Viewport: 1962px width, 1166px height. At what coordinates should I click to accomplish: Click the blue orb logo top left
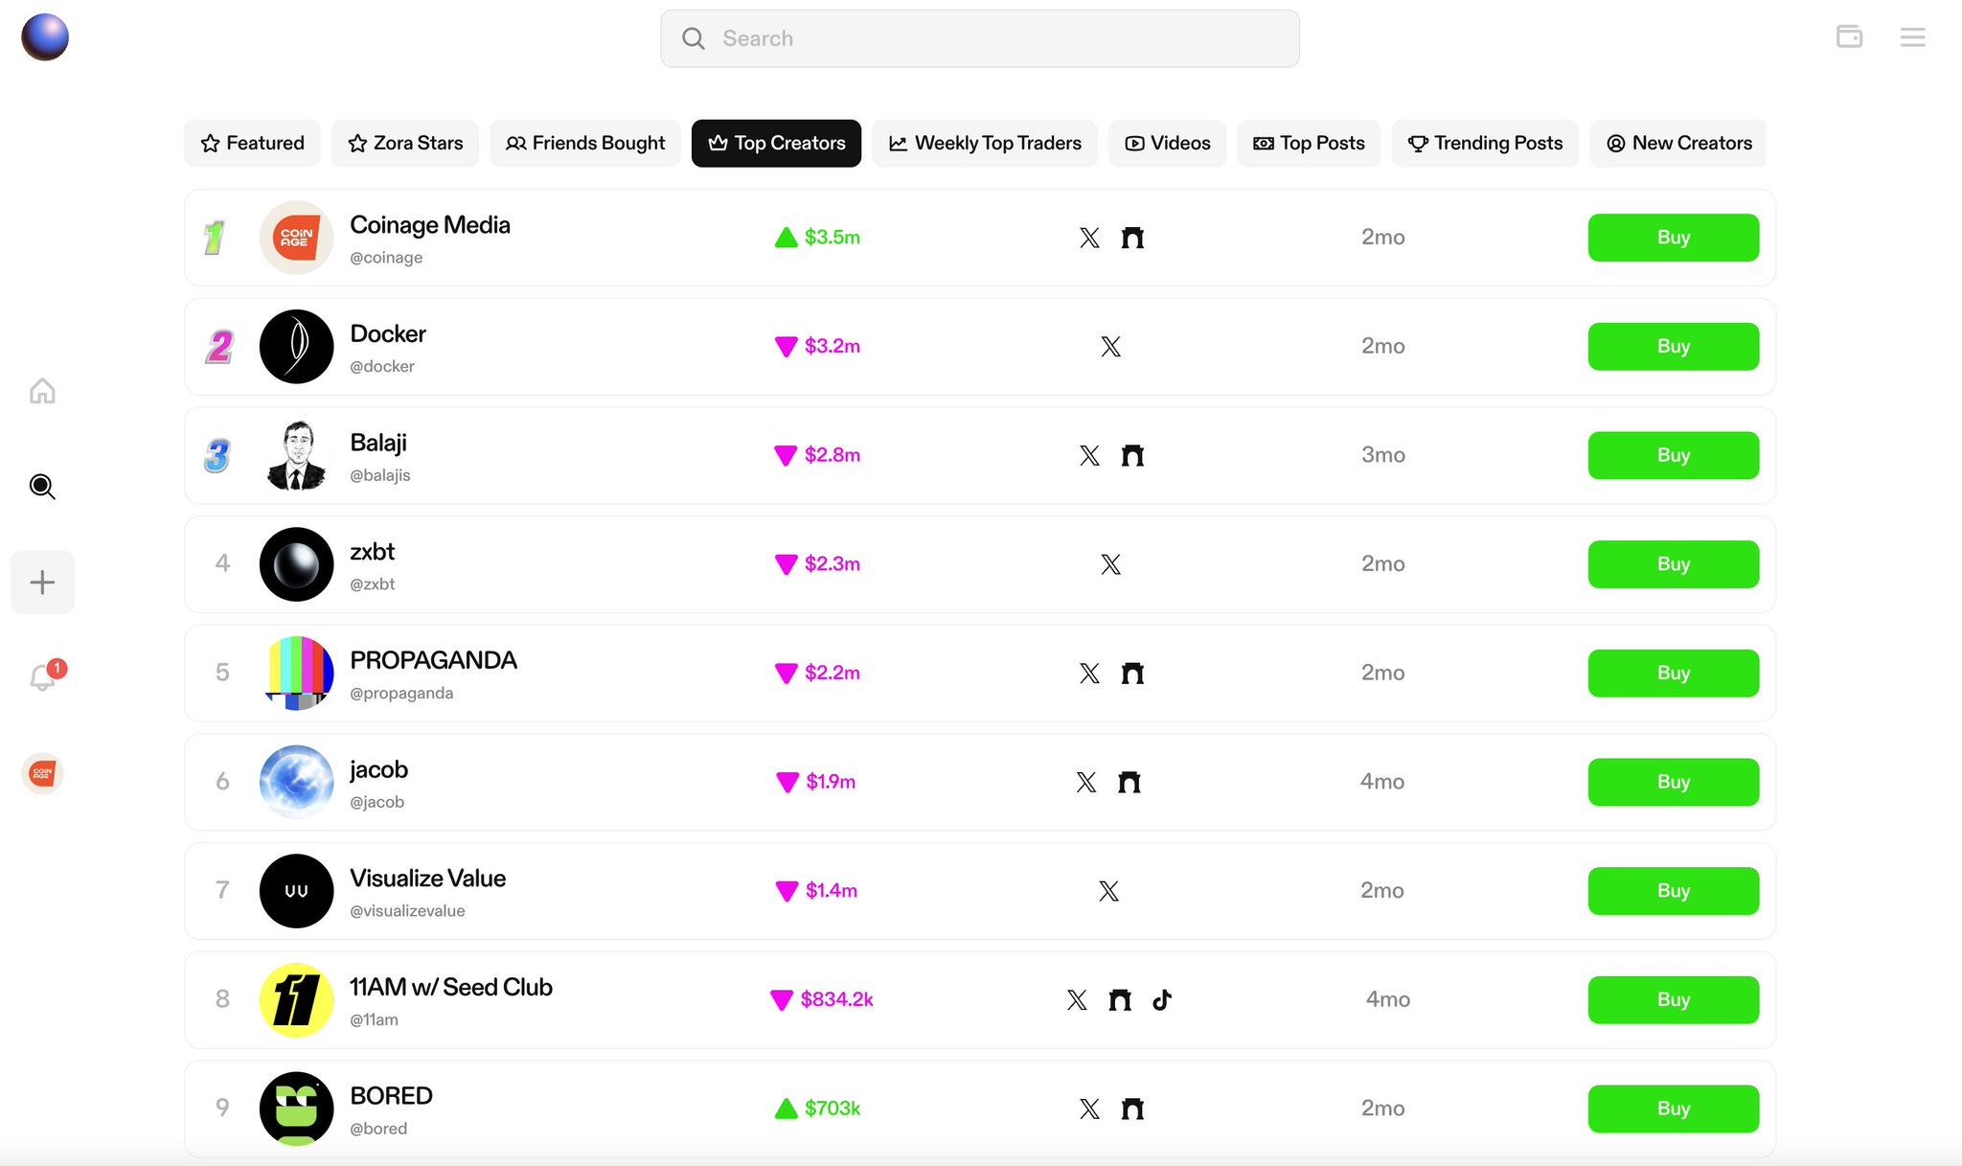pyautogui.click(x=45, y=37)
